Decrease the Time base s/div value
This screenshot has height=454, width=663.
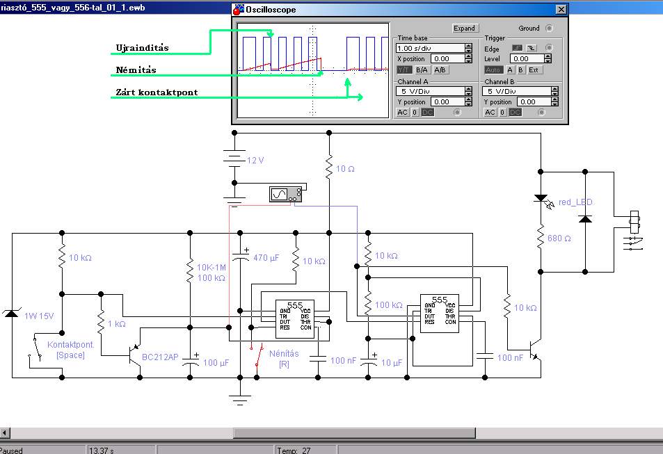click(468, 51)
